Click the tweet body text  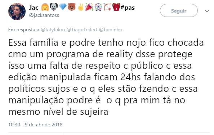(x=106, y=77)
